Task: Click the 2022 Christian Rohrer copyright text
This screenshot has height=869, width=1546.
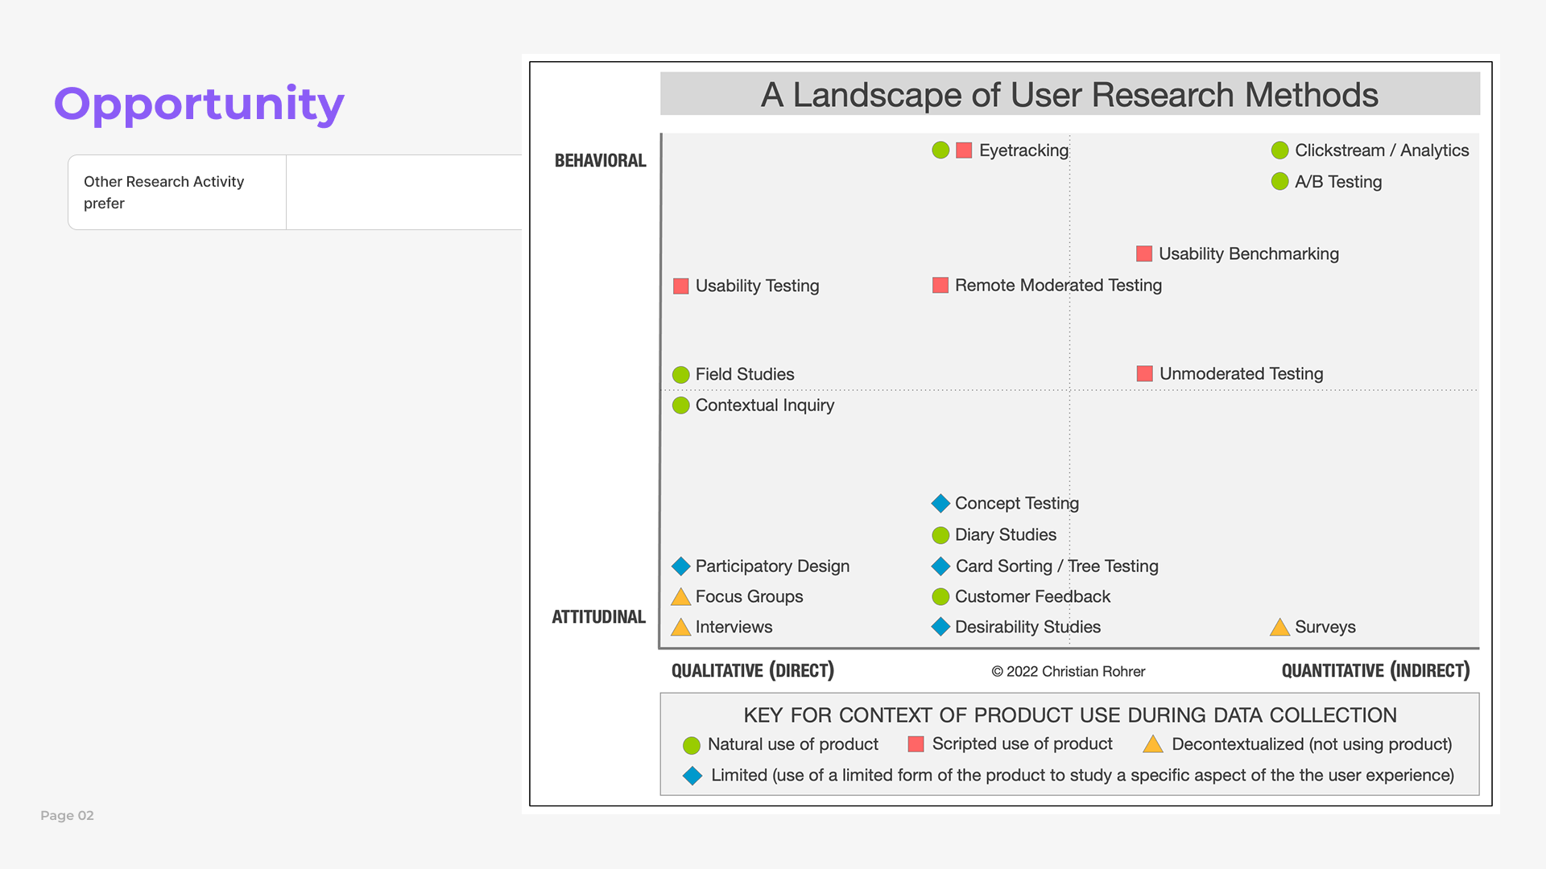Action: pos(1068,672)
